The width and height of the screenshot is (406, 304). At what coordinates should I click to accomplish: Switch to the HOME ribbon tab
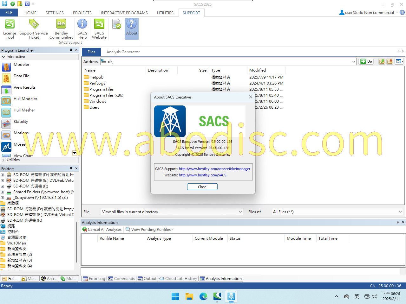point(30,13)
